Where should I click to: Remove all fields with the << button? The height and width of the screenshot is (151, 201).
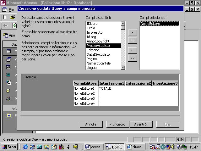[133, 58]
